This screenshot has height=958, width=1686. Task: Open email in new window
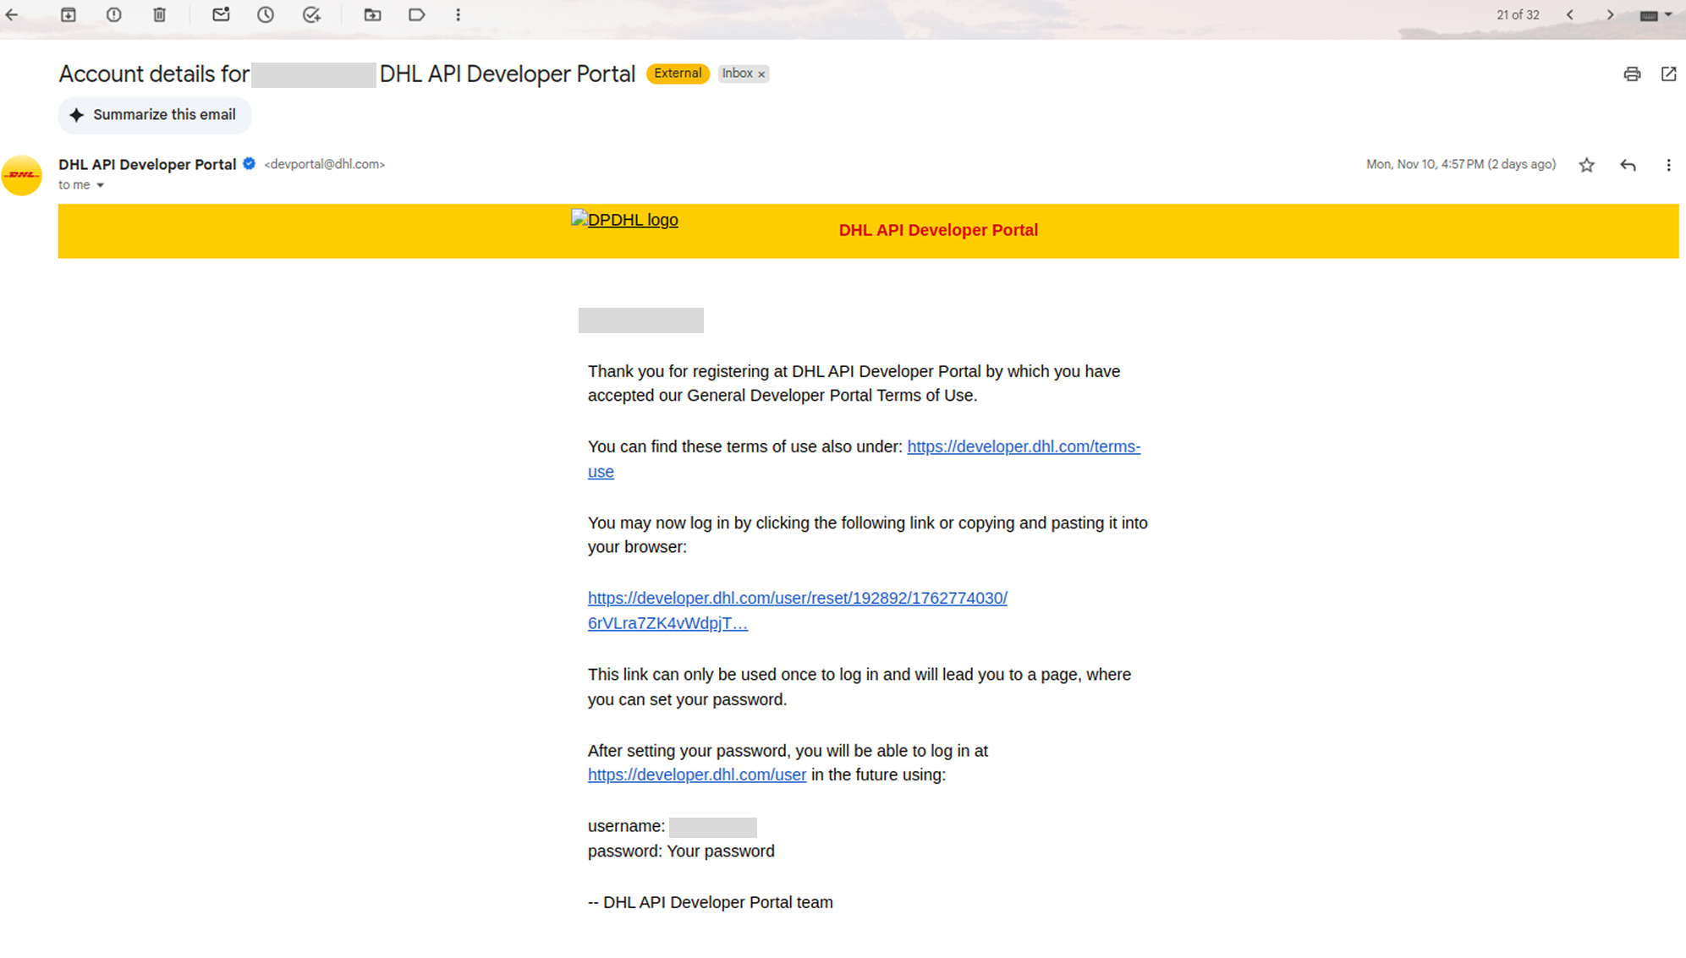click(x=1668, y=74)
